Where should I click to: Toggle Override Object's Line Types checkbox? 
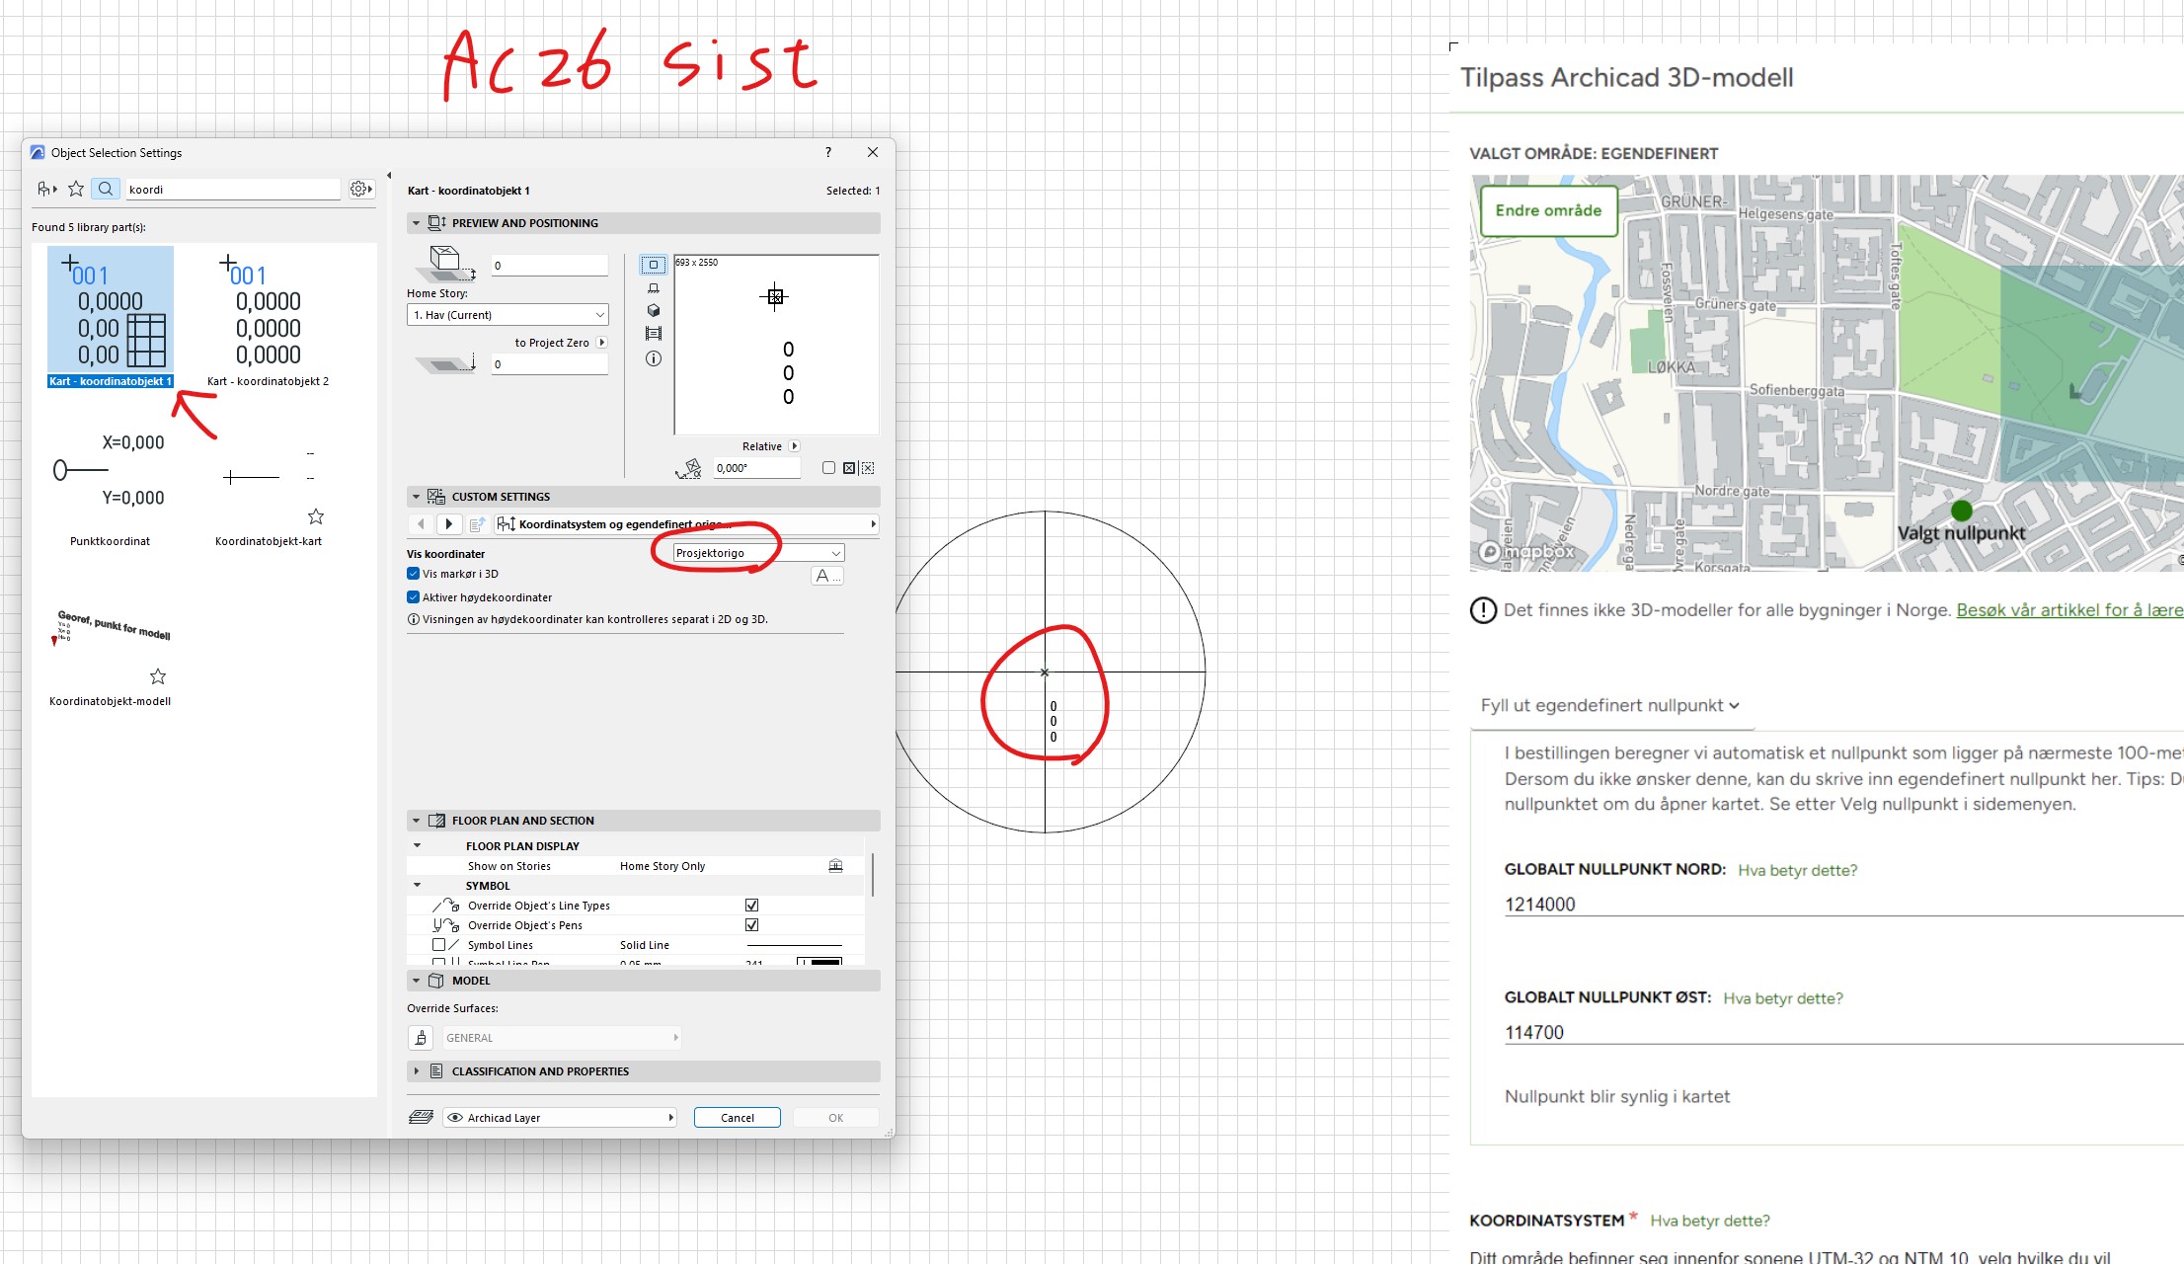point(751,906)
